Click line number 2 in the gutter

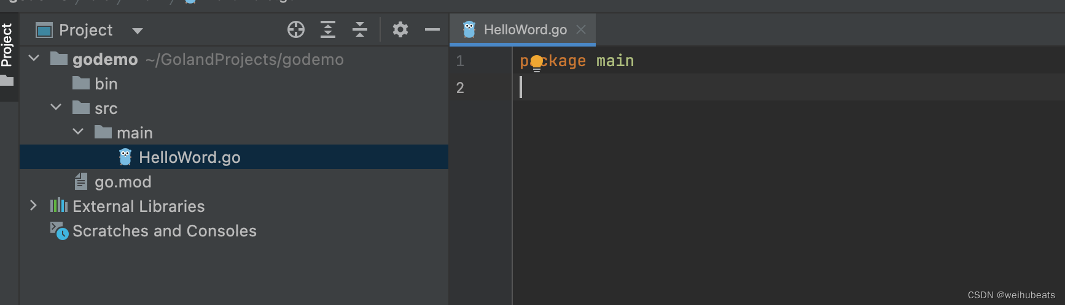[460, 88]
